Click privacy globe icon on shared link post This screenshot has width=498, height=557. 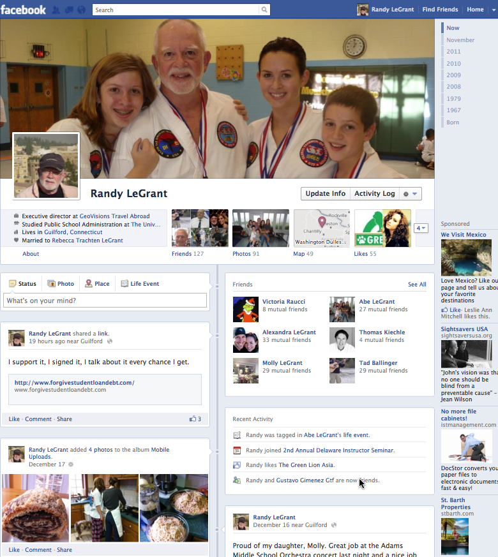[110, 341]
